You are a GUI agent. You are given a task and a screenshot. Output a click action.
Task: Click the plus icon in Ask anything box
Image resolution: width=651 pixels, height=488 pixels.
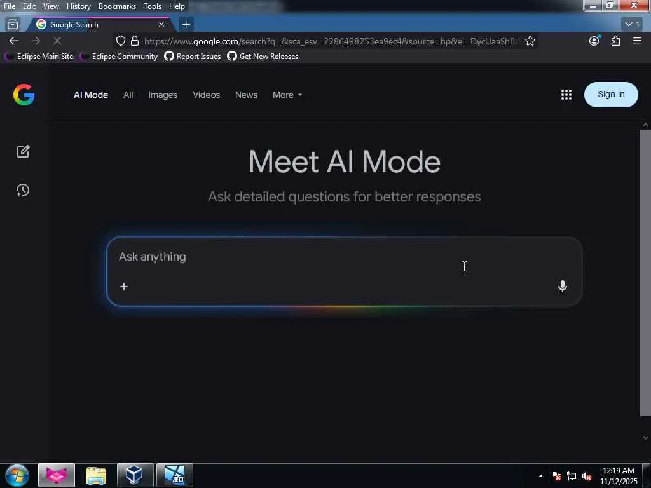point(124,287)
